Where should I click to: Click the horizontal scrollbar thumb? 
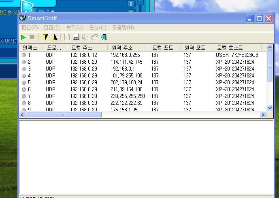coord(64,115)
